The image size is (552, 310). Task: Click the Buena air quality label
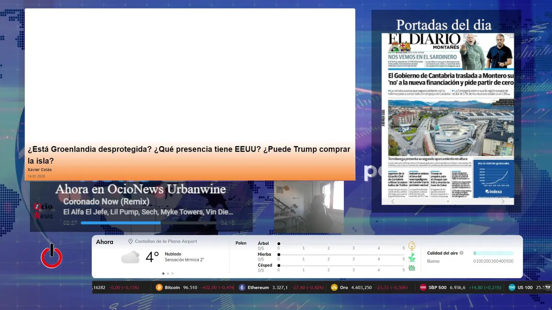tap(433, 261)
